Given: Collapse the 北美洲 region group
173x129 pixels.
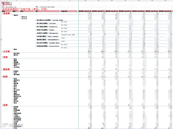Looking at the screenshot, I should [2, 13].
